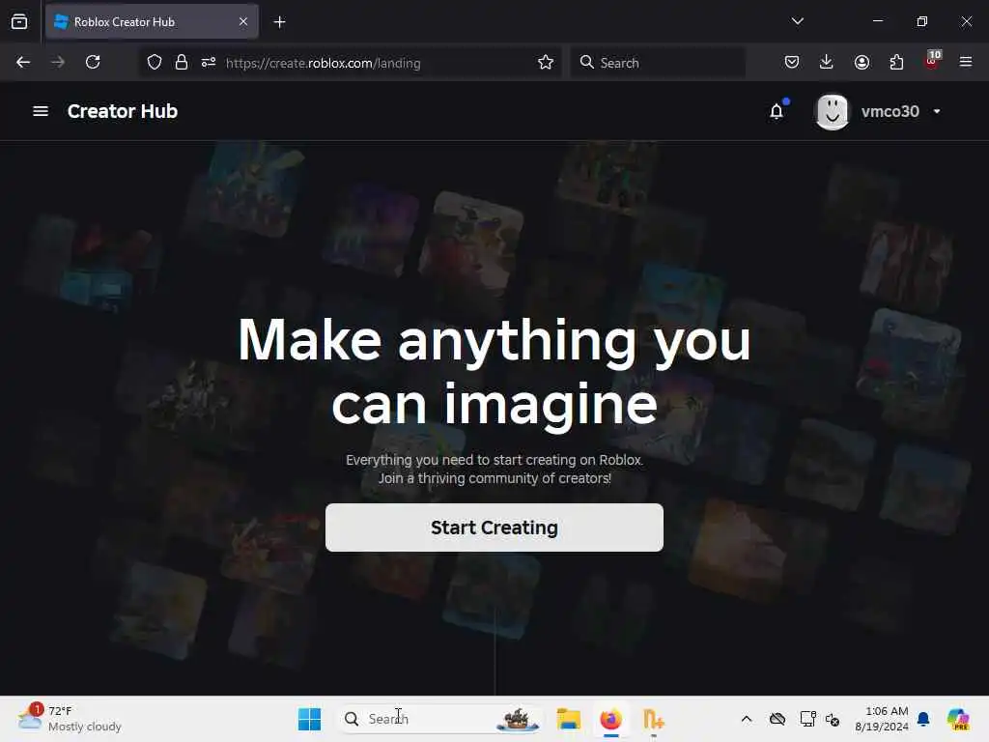Open the tracking protection shield icon
This screenshot has width=989, height=742.
tap(155, 63)
